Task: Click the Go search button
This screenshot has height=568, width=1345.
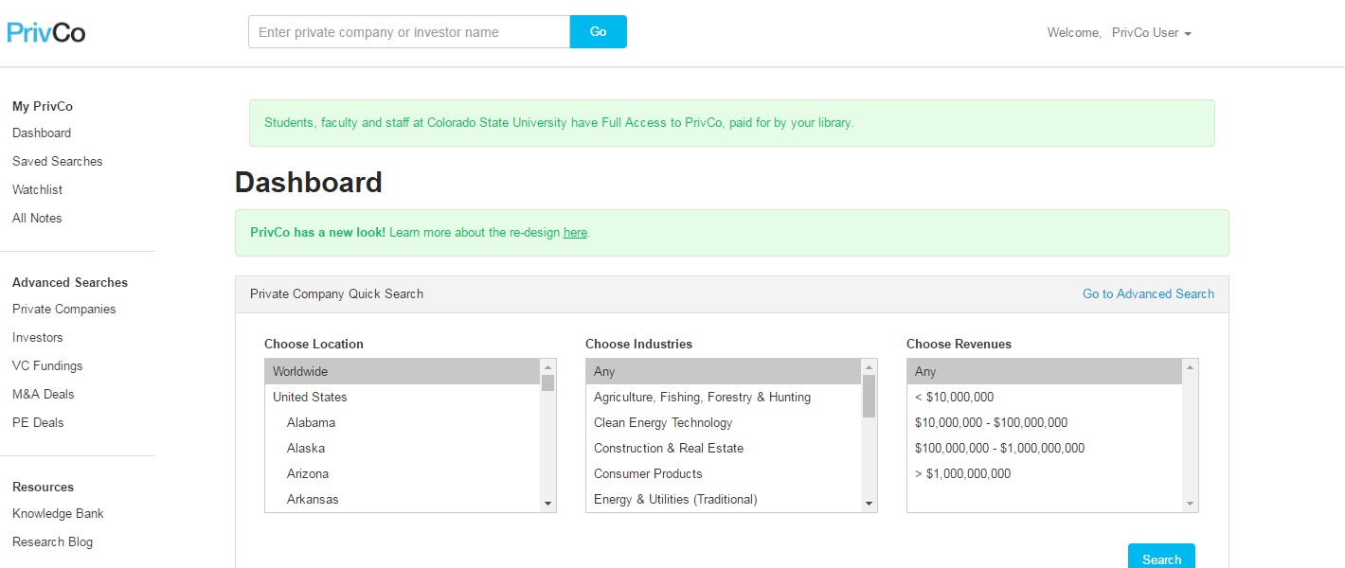Action: [x=599, y=31]
